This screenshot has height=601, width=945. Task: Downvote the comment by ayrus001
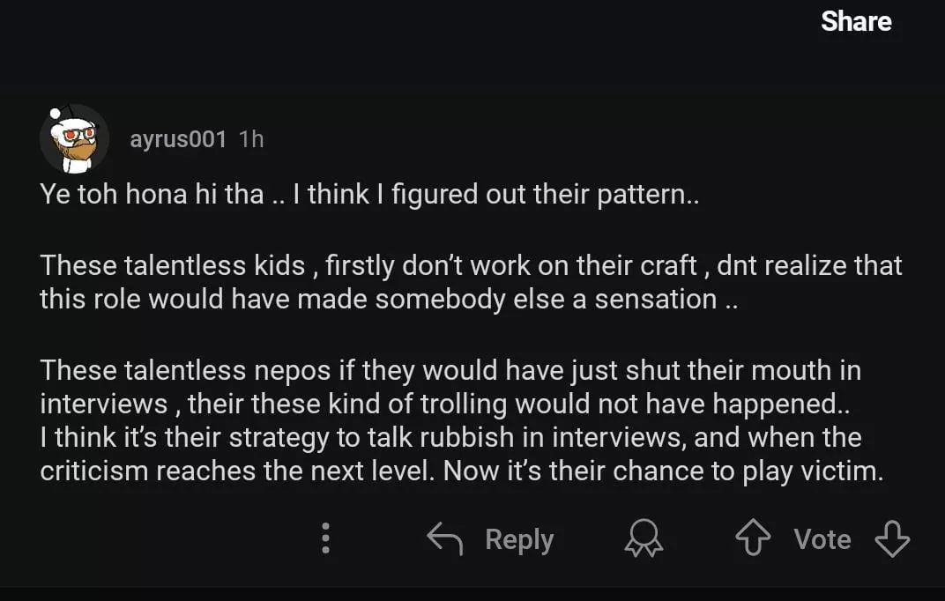click(891, 538)
